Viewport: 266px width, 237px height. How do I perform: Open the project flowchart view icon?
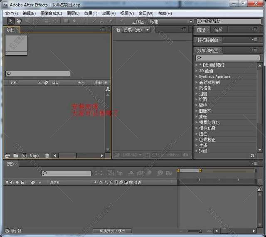point(108,89)
